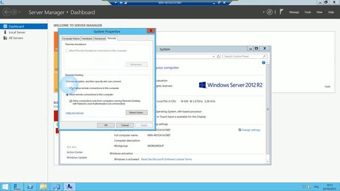Open the blue help icon in System window
This screenshot has height=191, width=340.
[263, 63]
